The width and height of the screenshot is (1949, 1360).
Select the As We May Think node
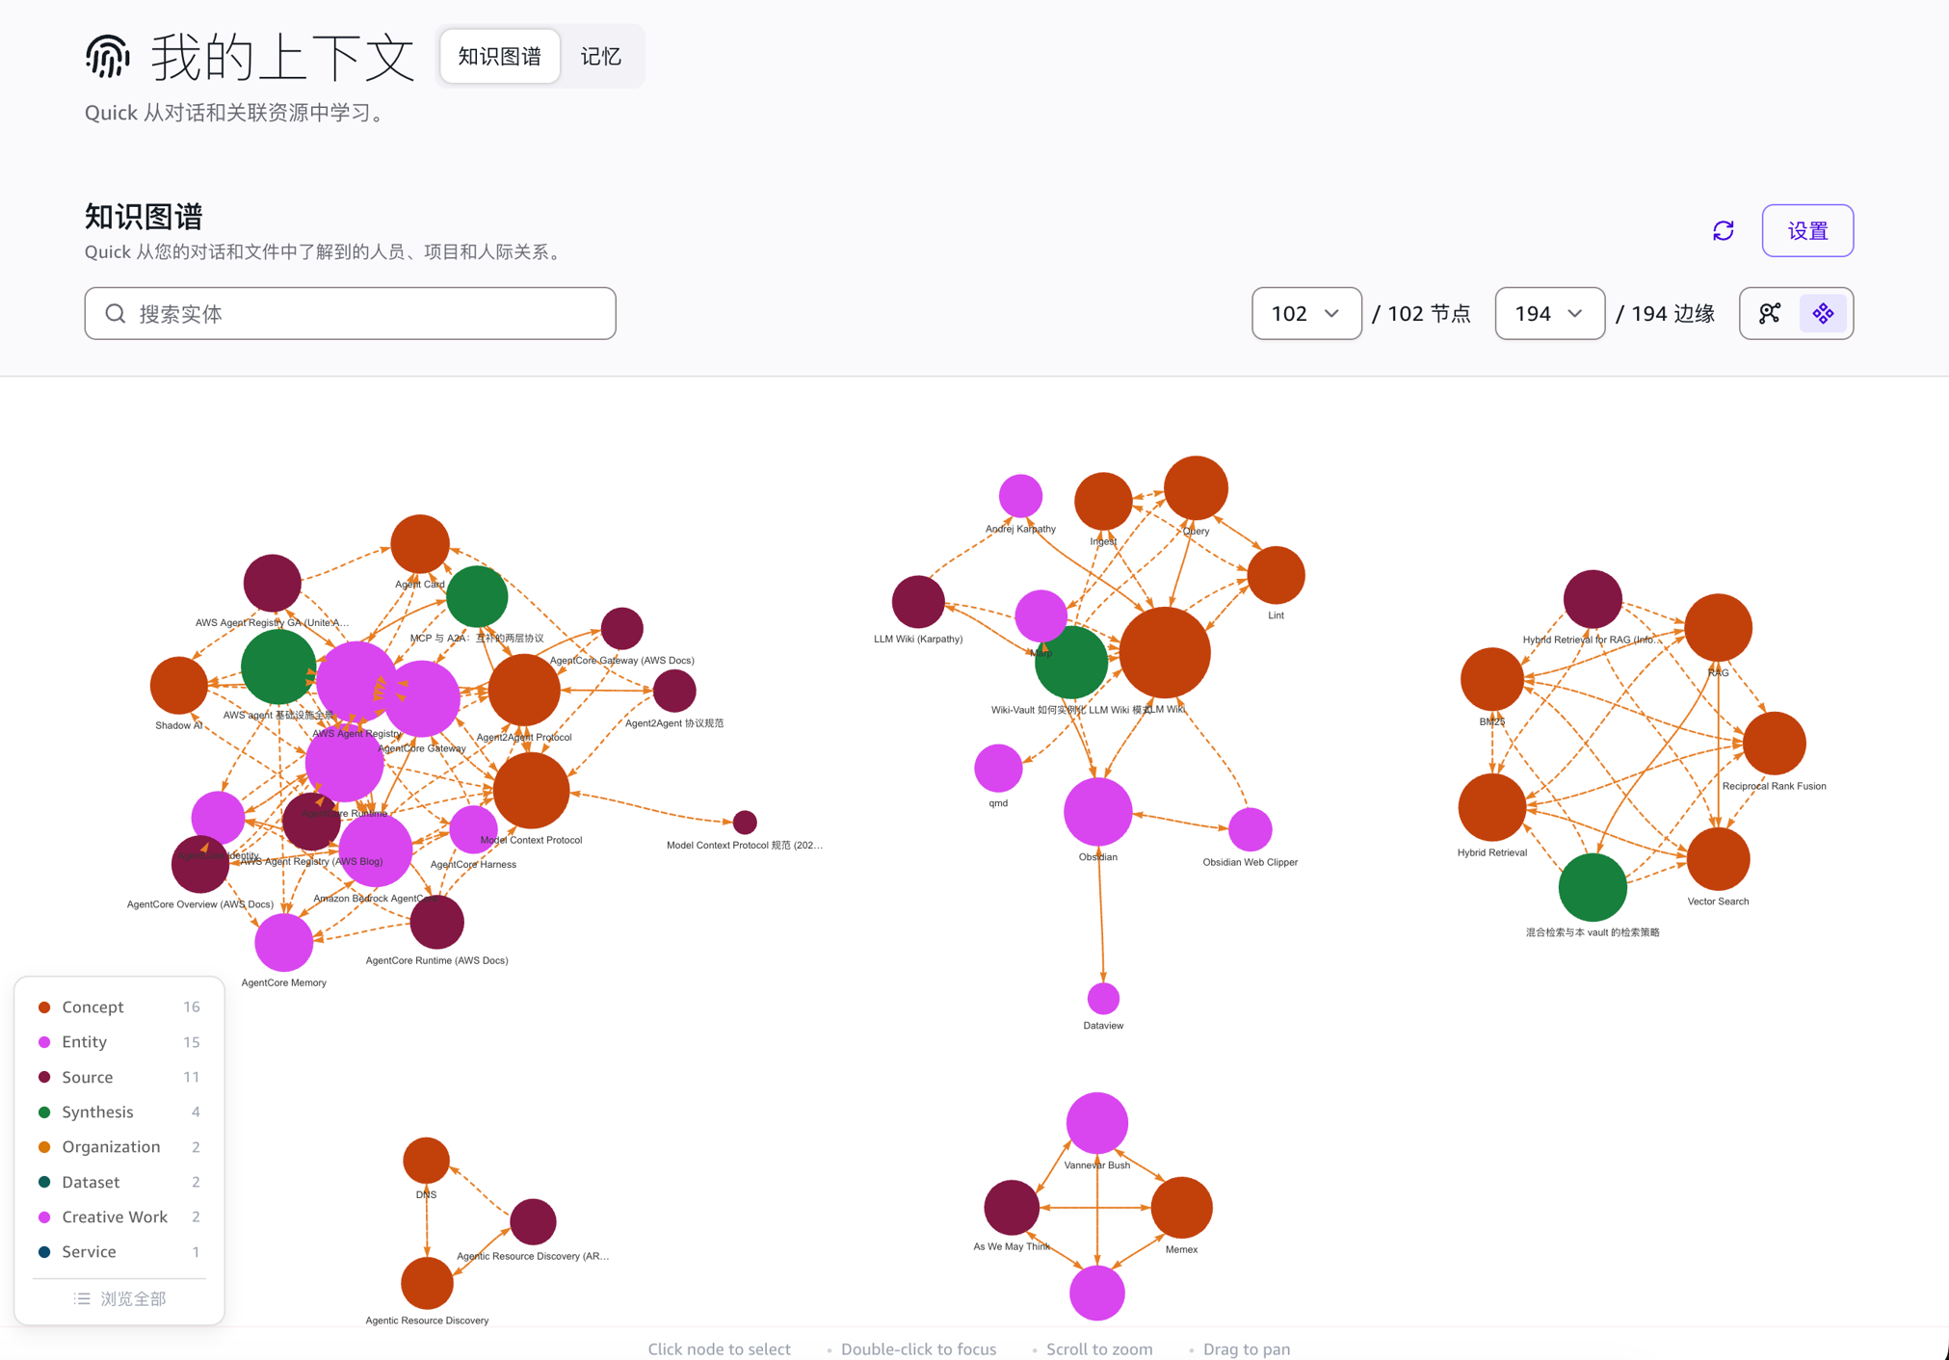1012,1207
